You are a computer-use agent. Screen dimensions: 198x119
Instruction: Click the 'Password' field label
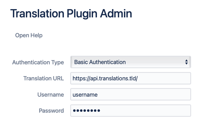click(51, 111)
